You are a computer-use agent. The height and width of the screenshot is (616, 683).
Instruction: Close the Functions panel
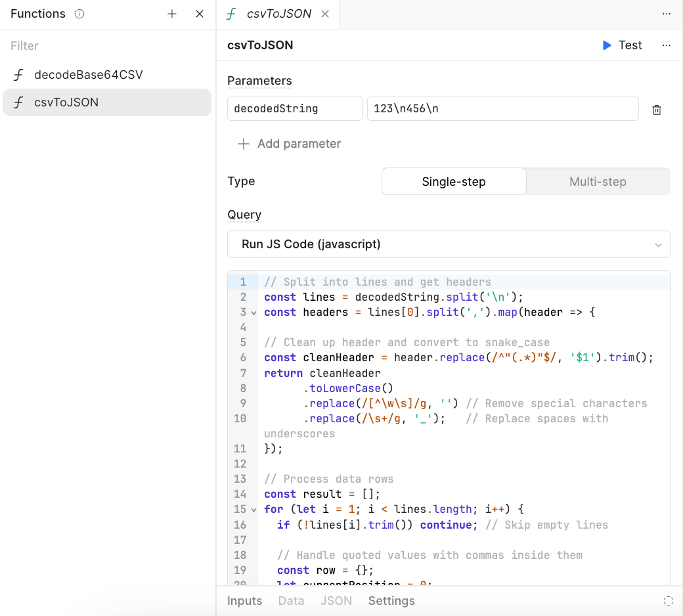200,14
